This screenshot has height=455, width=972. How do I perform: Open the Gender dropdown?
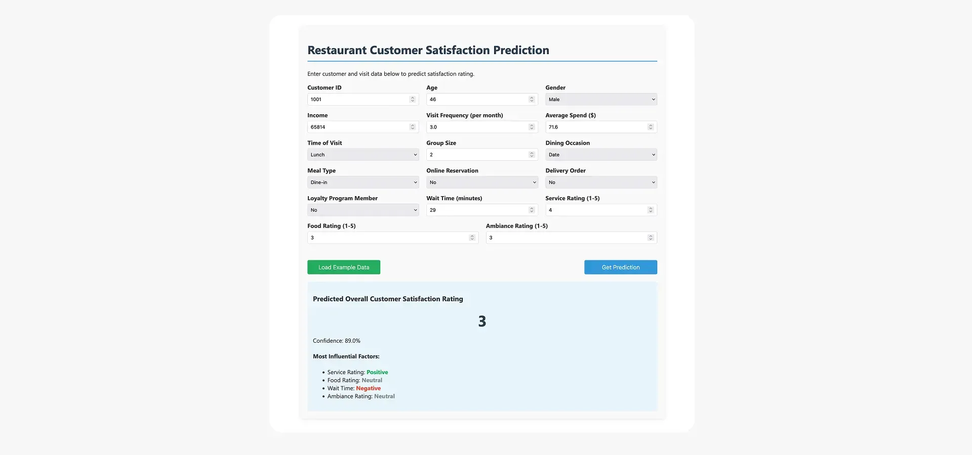coord(601,100)
